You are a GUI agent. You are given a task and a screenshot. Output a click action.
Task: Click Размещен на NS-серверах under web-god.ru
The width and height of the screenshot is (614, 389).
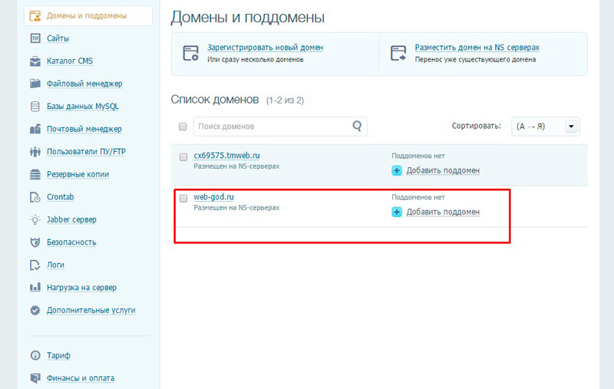[x=236, y=208]
